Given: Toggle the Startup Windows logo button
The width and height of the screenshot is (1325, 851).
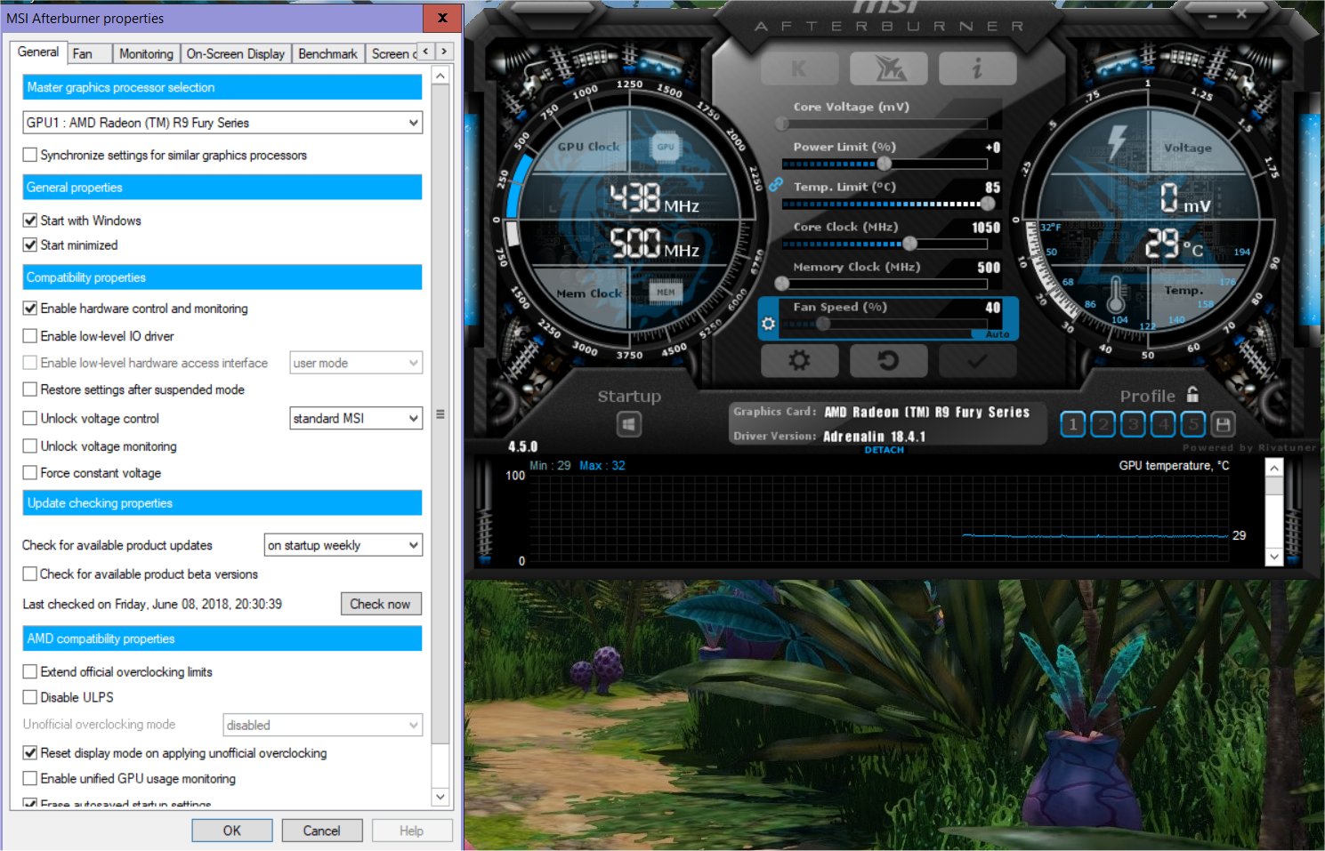Looking at the screenshot, I should 629,424.
